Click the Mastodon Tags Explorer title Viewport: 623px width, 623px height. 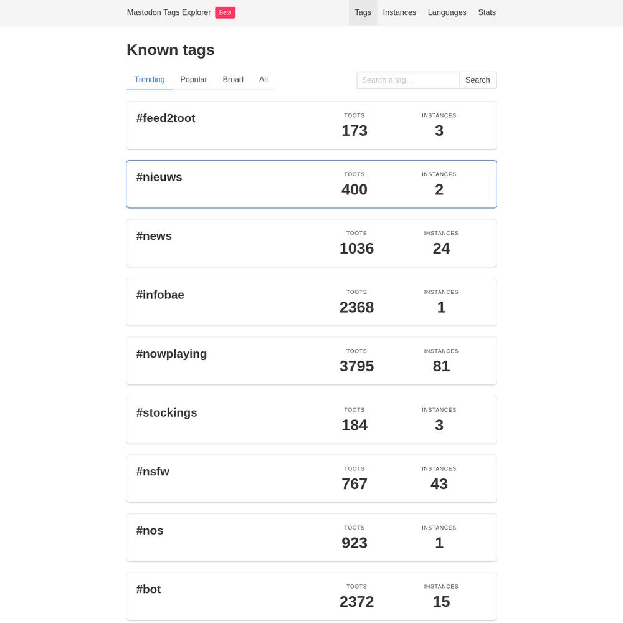tap(169, 12)
